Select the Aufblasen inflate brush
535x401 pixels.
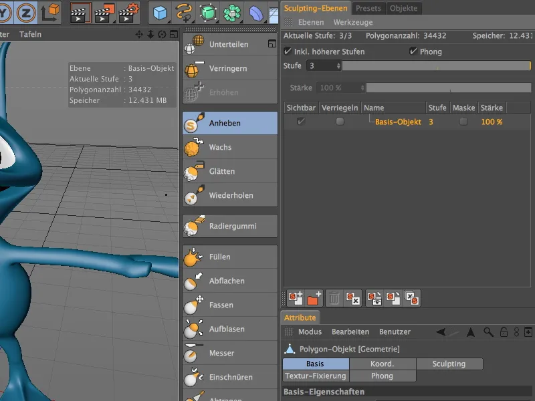(x=229, y=329)
